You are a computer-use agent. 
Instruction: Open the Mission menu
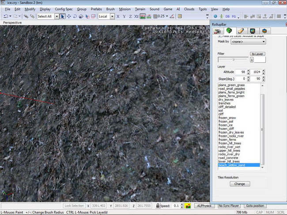click(x=125, y=9)
